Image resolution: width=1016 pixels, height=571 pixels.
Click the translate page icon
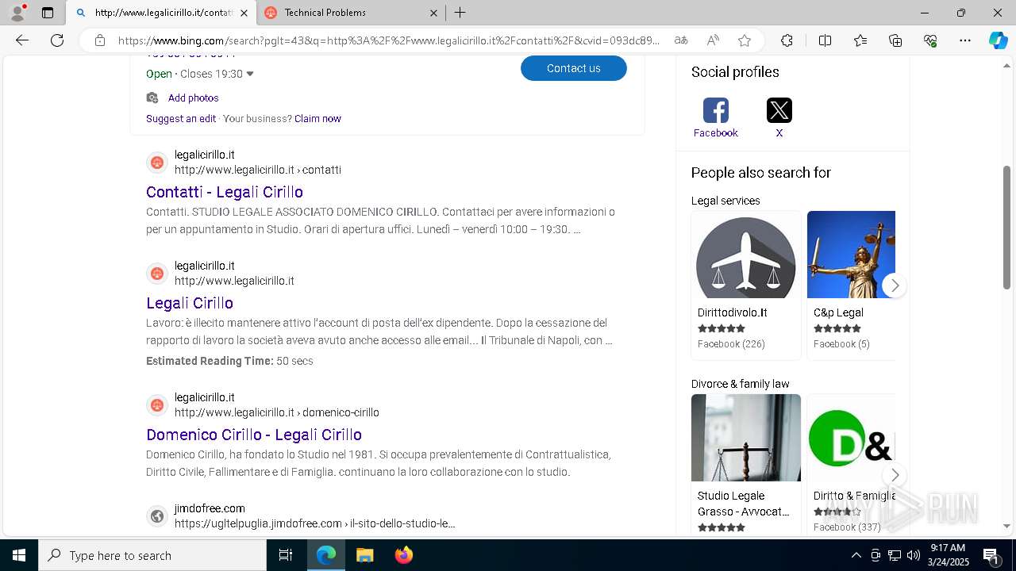point(681,40)
